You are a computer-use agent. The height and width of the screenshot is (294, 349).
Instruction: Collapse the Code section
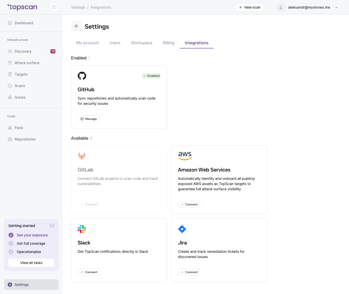coord(13,116)
